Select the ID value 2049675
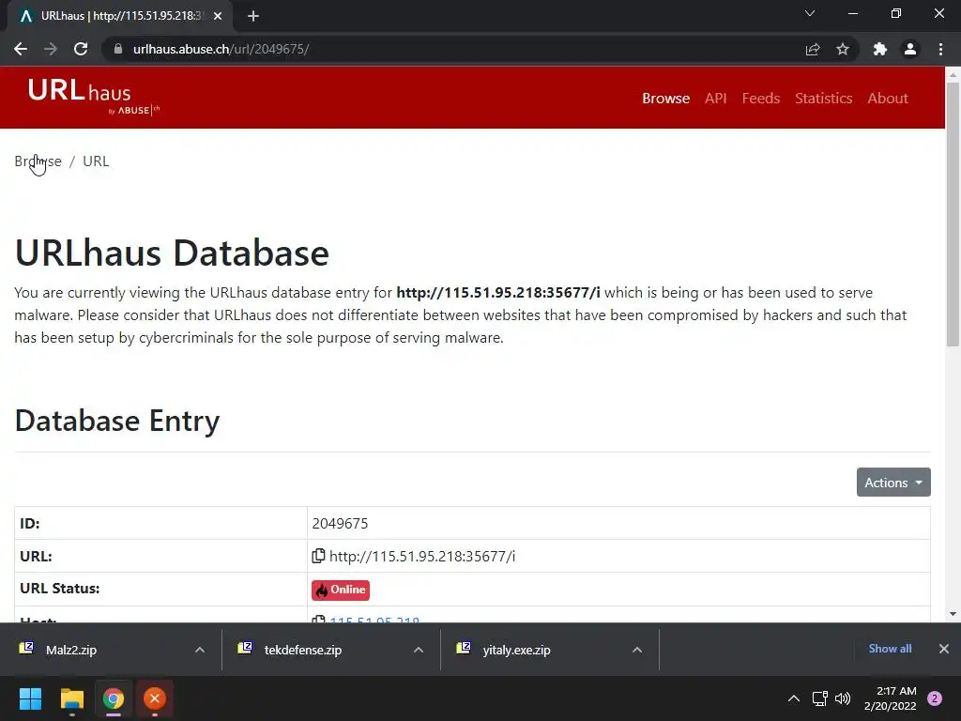Viewport: 961px width, 721px height. 340,524
